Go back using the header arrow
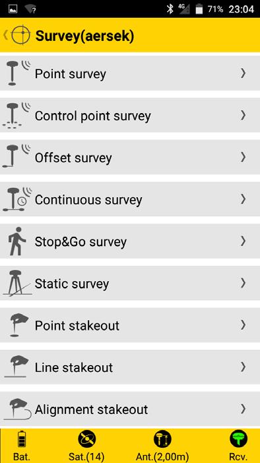 click(5, 35)
